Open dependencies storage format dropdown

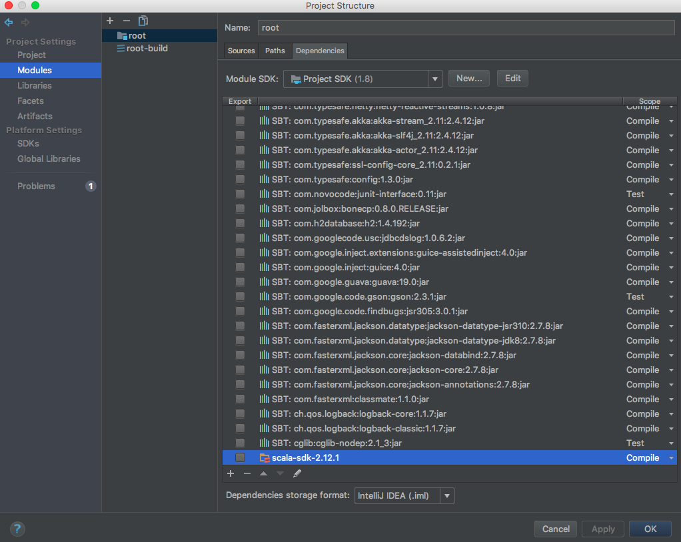coord(447,495)
